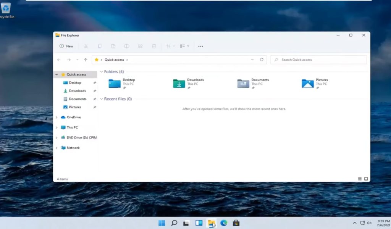Image resolution: width=391 pixels, height=229 pixels.
Task: Switch to details view in the status bar
Action: (x=360, y=179)
